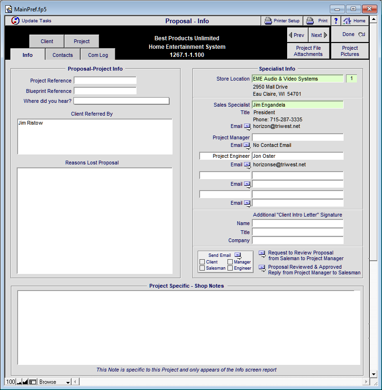The image size is (382, 390).
Task: Click the horizontal scrollbar right arrow
Action: [x=366, y=381]
